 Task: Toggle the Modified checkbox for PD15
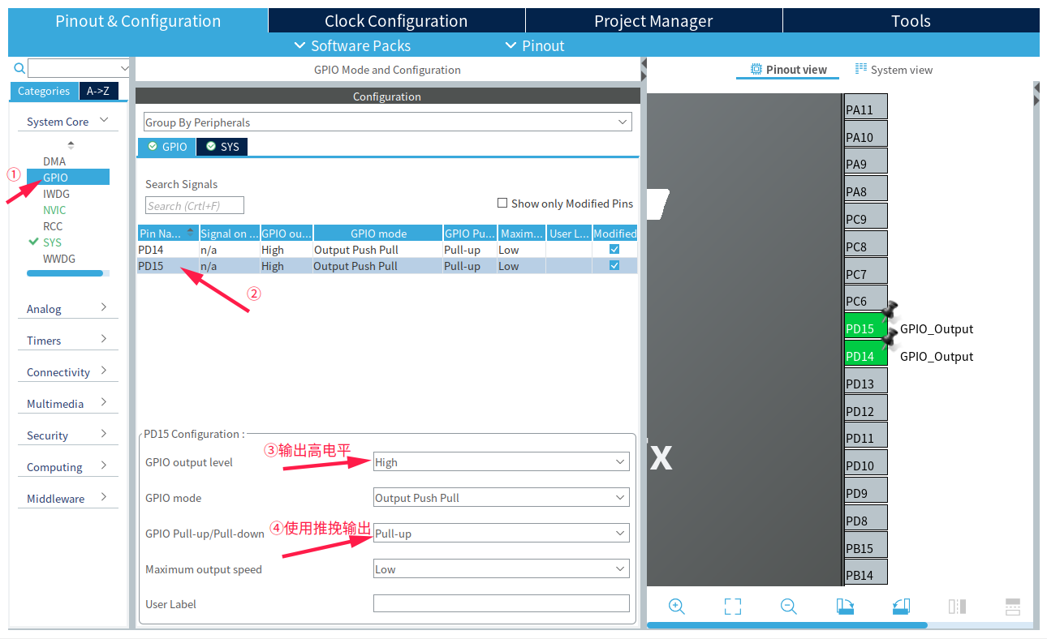coord(614,266)
